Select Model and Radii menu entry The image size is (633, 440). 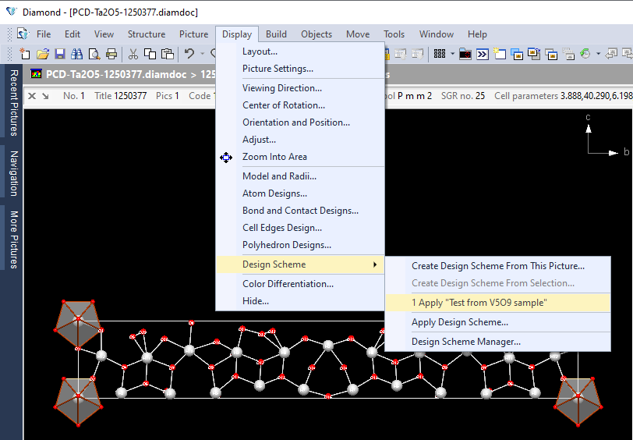(279, 176)
